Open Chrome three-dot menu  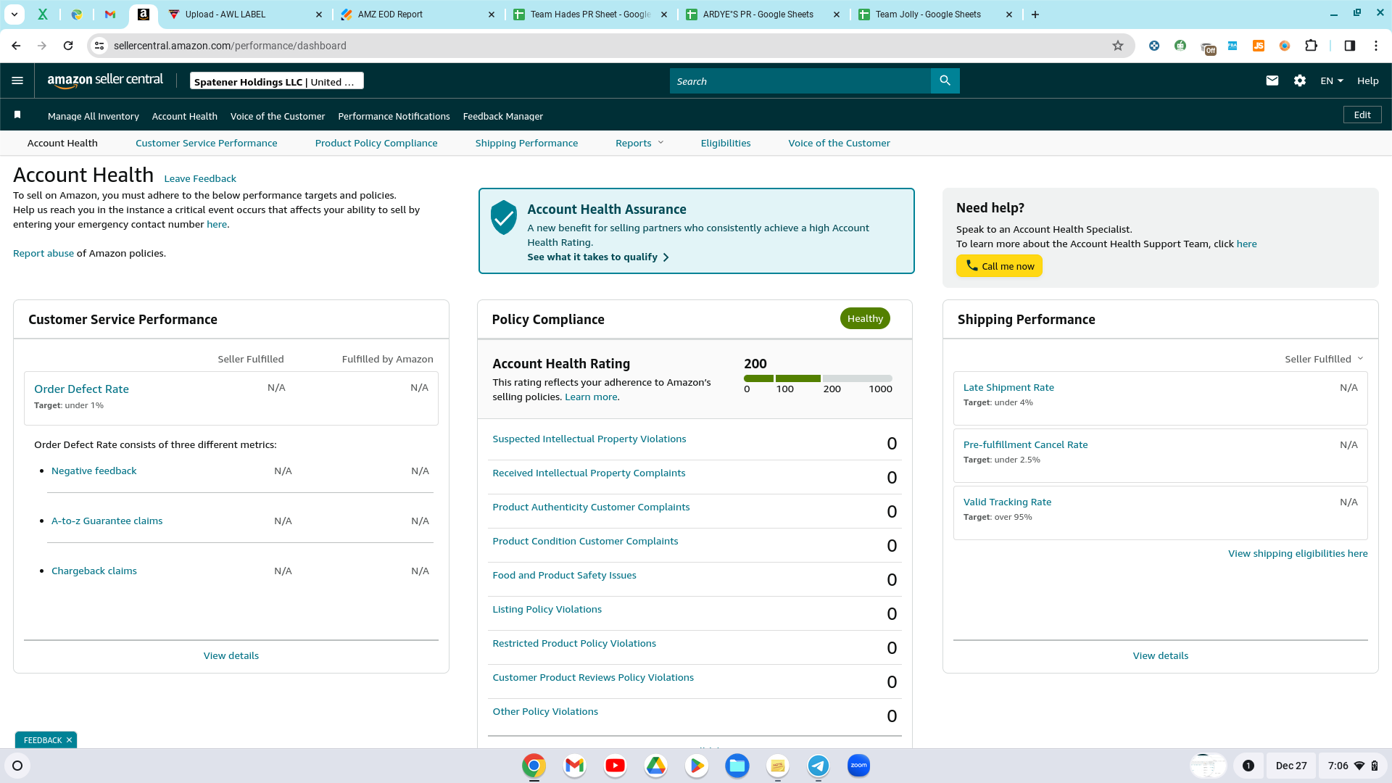tap(1375, 46)
